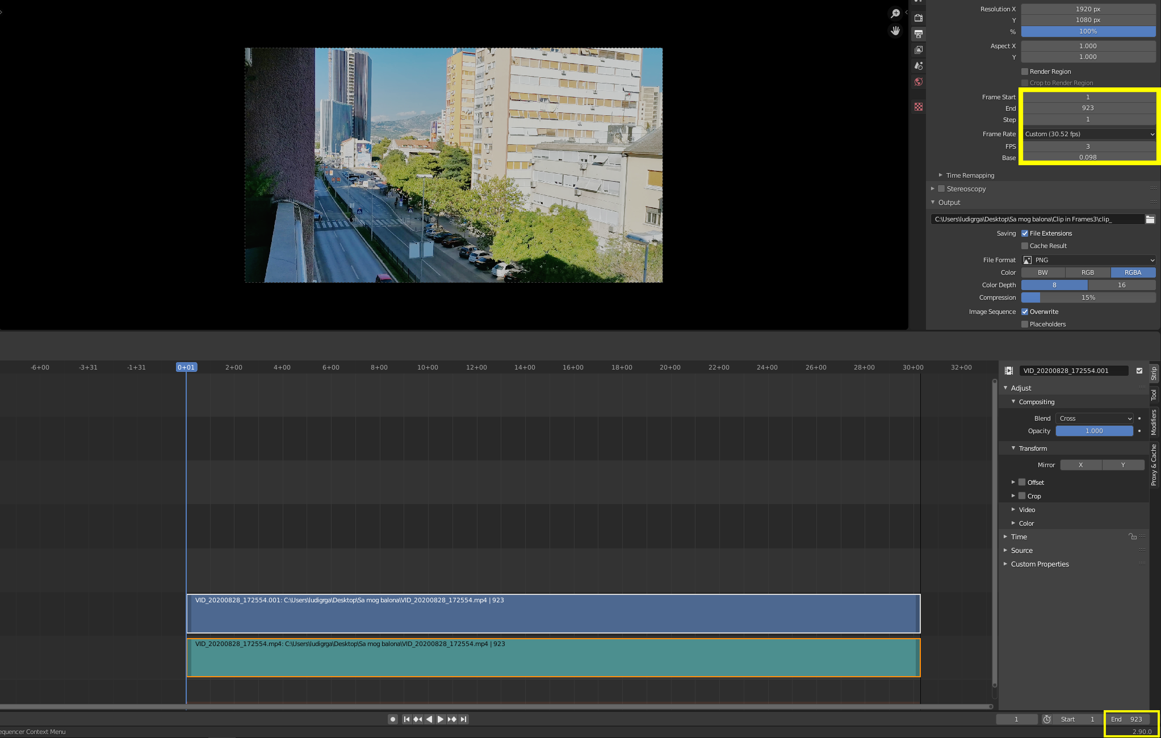Set Color Depth to 16
The width and height of the screenshot is (1161, 738).
[x=1122, y=285]
